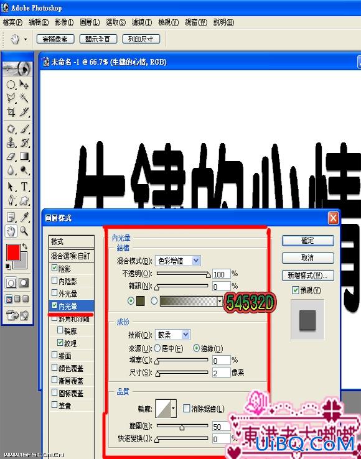Select the Gradient tool
This screenshot has height=459, width=361.
tap(24, 157)
